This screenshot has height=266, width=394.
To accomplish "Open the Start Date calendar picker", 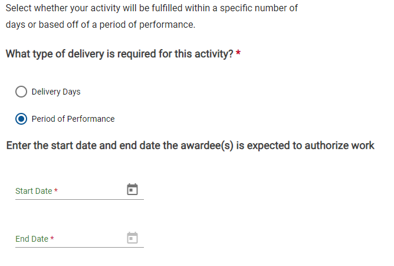I will (x=133, y=189).
